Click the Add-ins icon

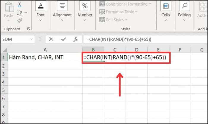pyautogui.click(x=204, y=6)
